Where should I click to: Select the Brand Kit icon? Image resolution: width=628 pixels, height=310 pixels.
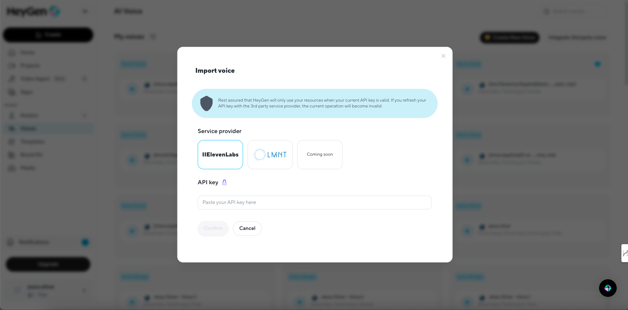pyautogui.click(x=12, y=155)
